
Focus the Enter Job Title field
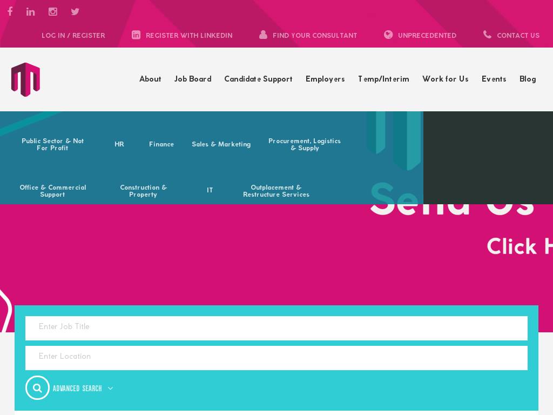[x=276, y=328]
